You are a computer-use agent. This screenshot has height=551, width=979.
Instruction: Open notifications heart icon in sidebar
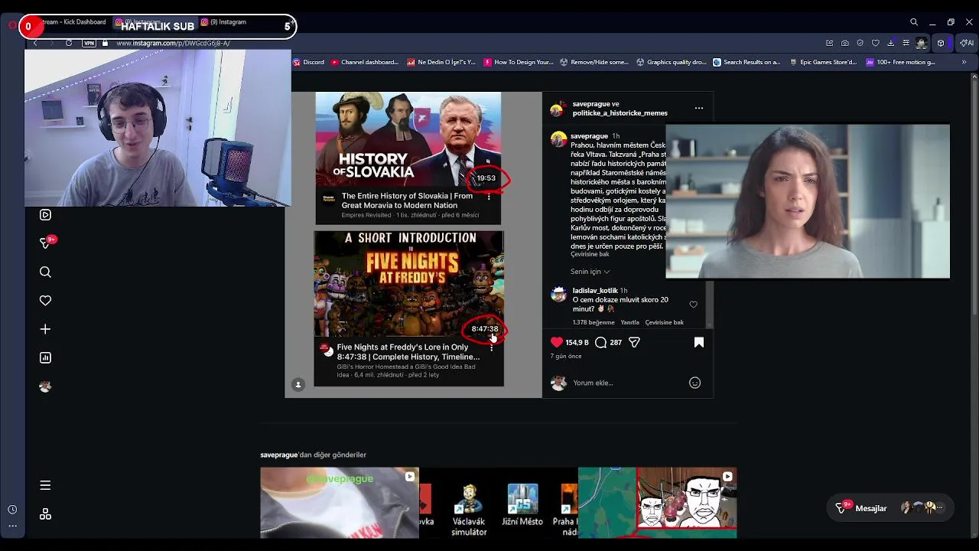(45, 301)
